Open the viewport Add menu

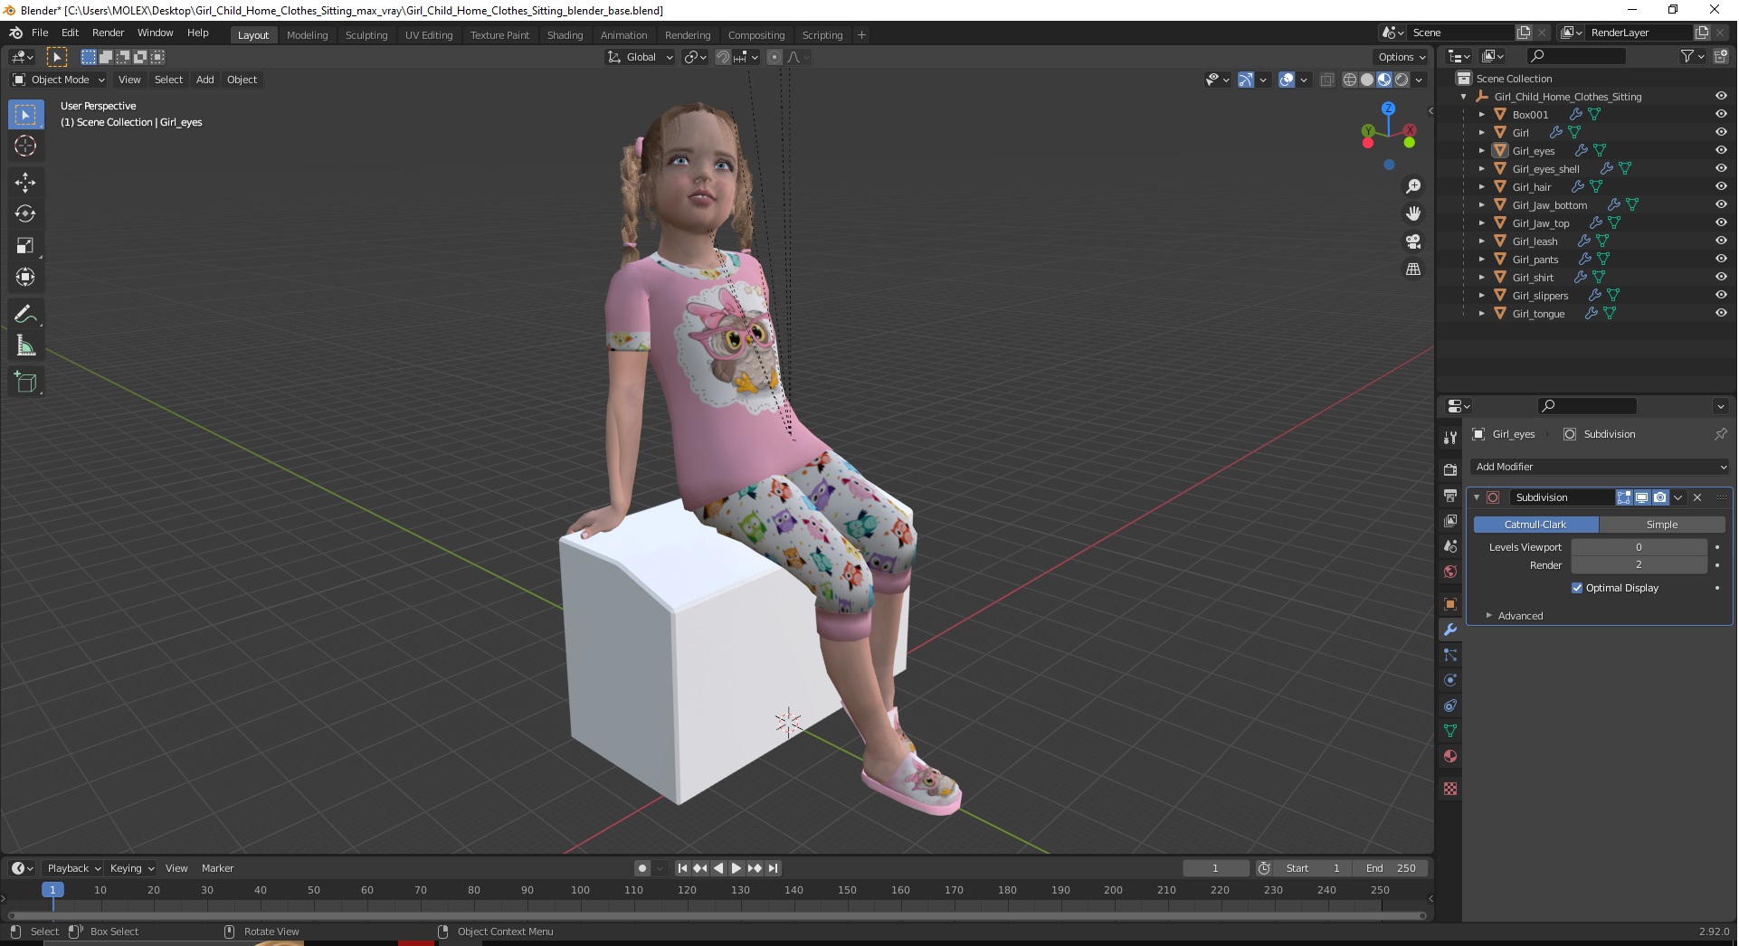point(205,80)
